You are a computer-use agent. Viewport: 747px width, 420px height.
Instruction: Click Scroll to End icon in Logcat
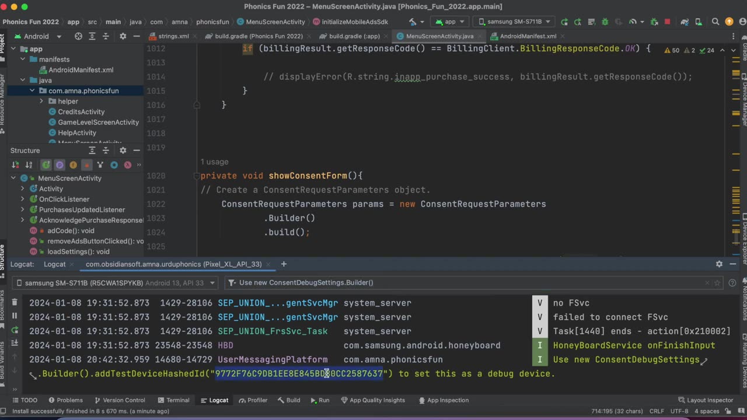coord(15,343)
